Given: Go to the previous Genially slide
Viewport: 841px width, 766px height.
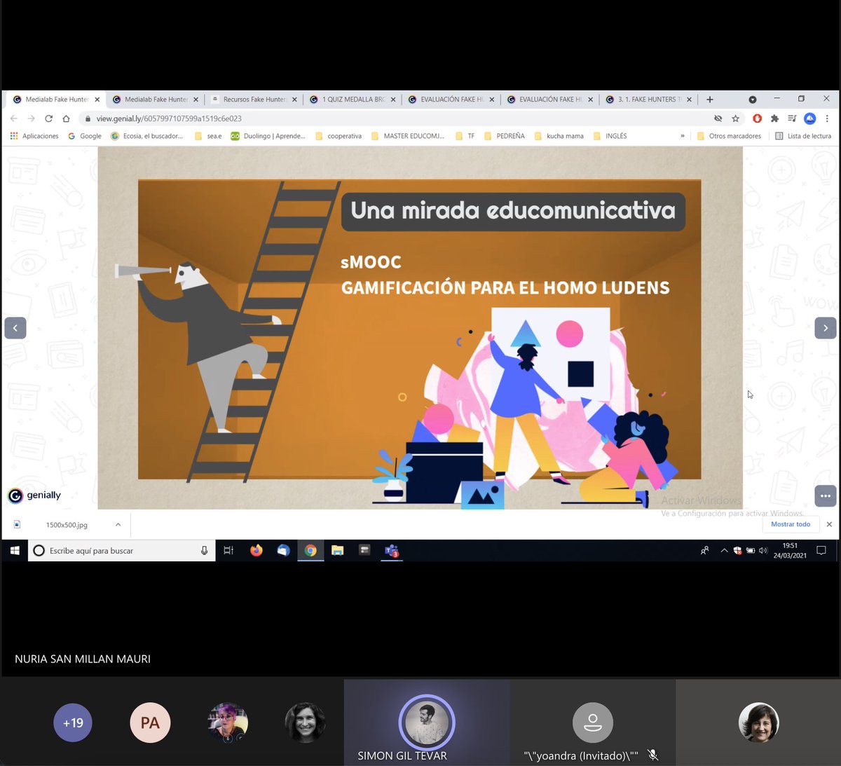Looking at the screenshot, I should coord(15,328).
